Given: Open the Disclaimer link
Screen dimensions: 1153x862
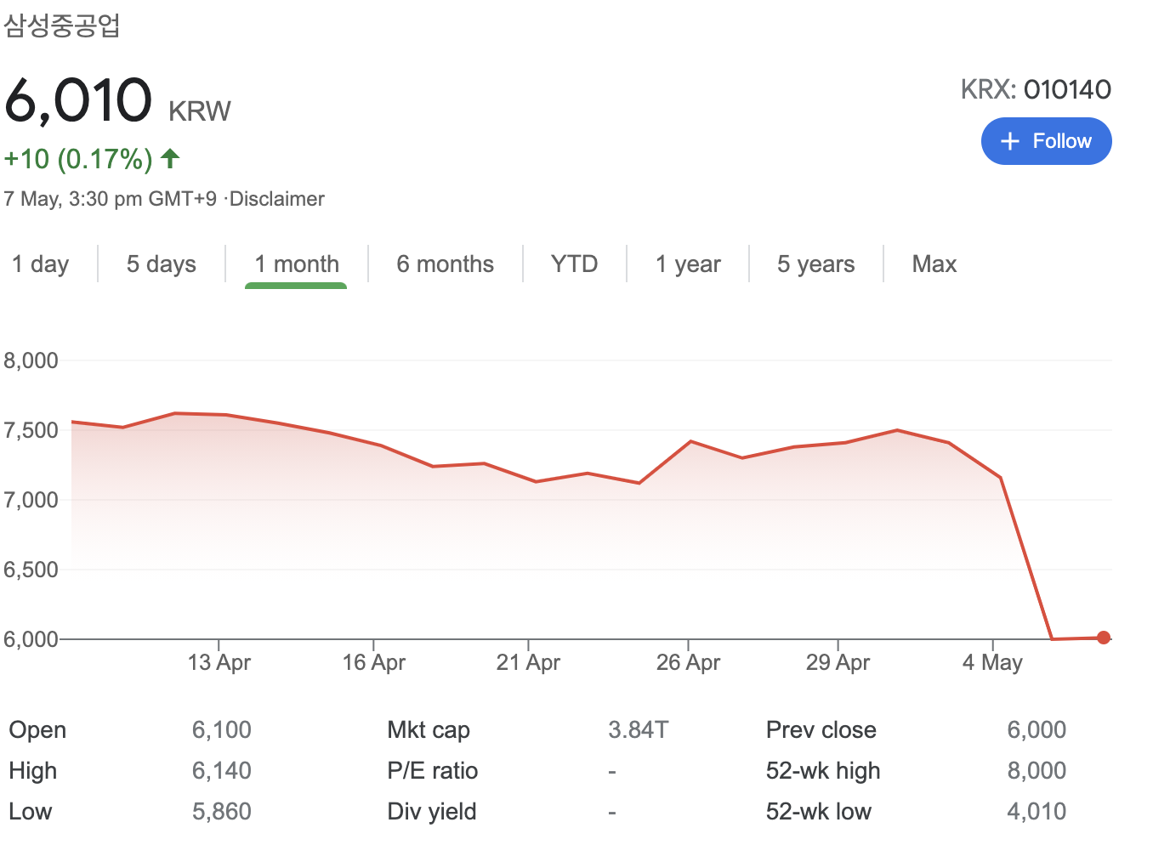Looking at the screenshot, I should (277, 199).
